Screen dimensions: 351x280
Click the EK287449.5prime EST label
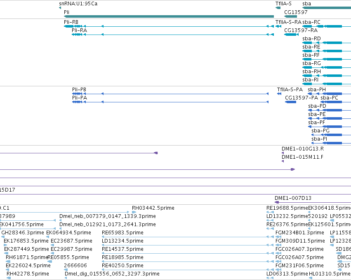click(26, 249)
